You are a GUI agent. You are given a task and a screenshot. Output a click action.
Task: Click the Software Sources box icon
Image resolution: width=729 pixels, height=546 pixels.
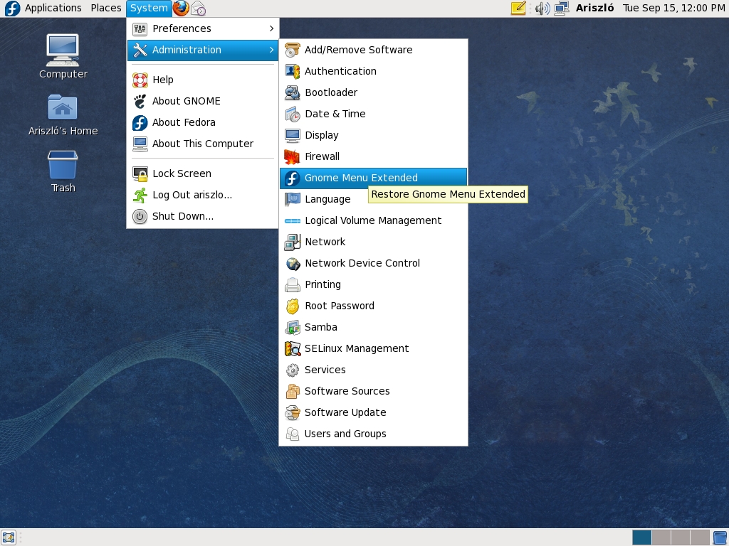coord(293,392)
